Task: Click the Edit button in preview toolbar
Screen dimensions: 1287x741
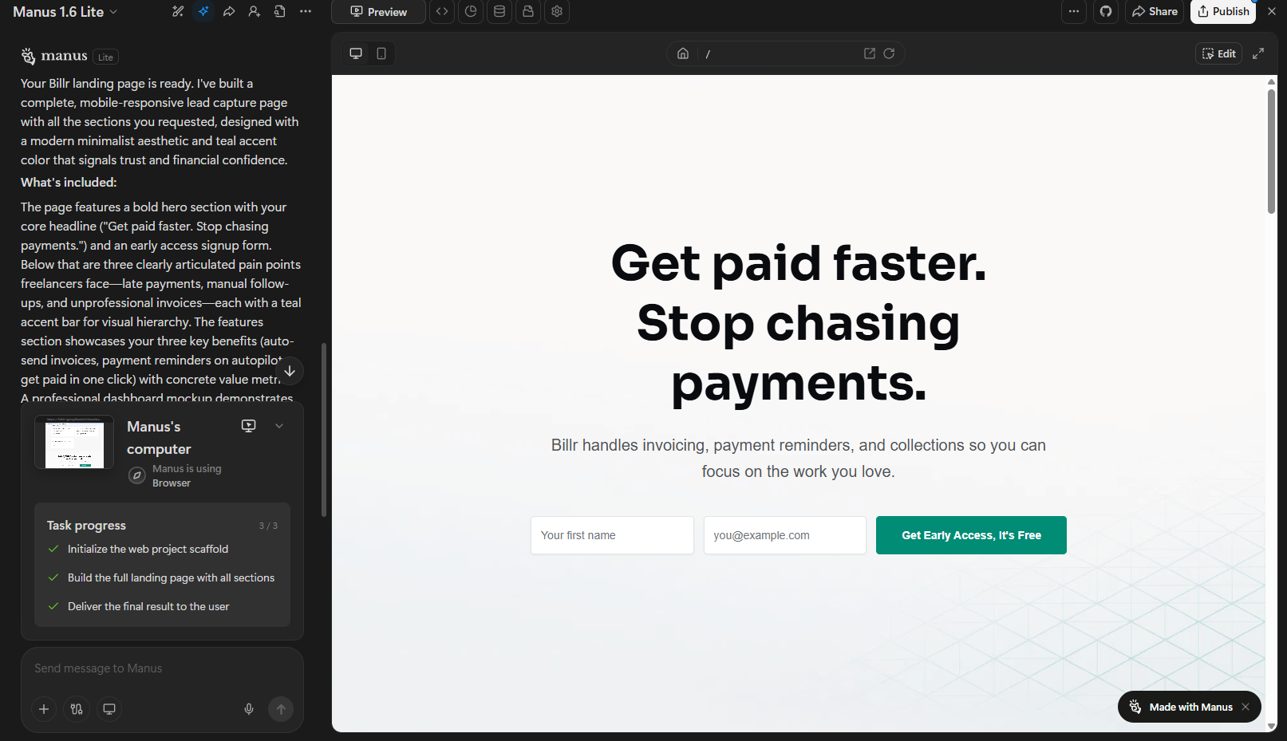Action: (1219, 53)
